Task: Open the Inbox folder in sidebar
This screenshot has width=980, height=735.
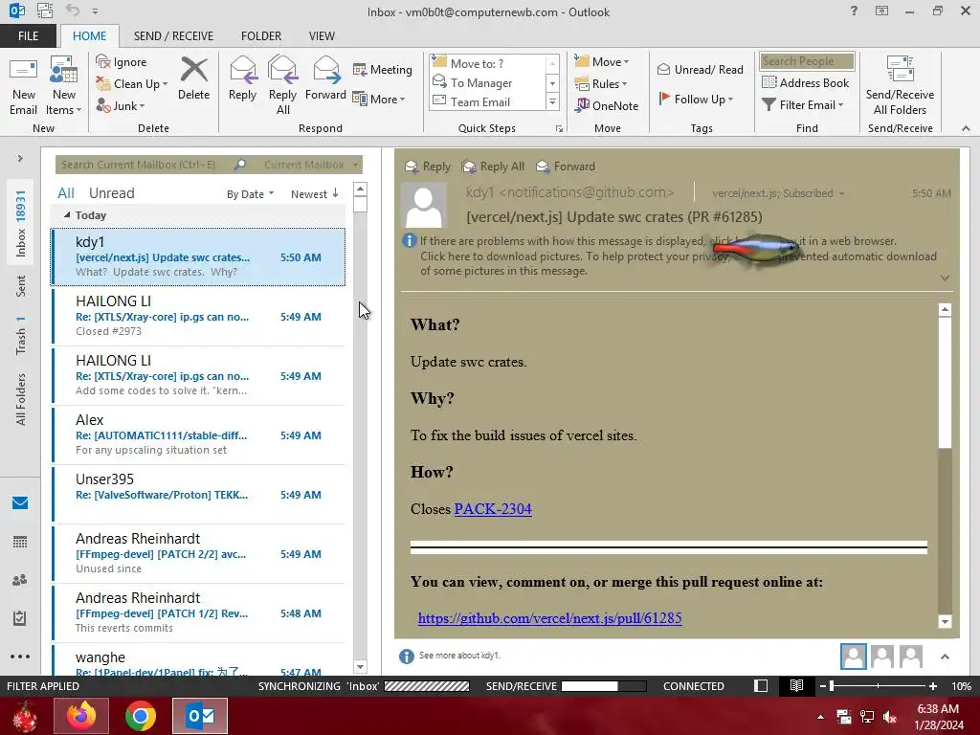Action: pos(21,223)
